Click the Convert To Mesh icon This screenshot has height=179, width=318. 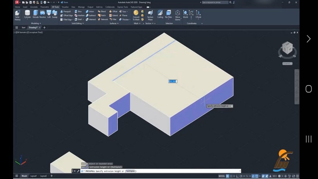136,15
